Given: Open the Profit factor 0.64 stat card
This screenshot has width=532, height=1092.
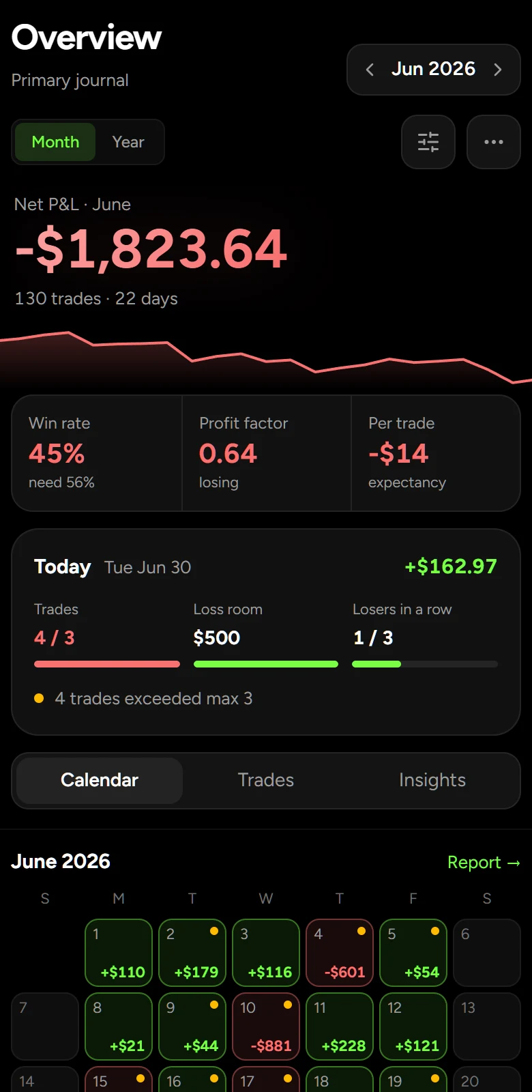Looking at the screenshot, I should coord(267,453).
